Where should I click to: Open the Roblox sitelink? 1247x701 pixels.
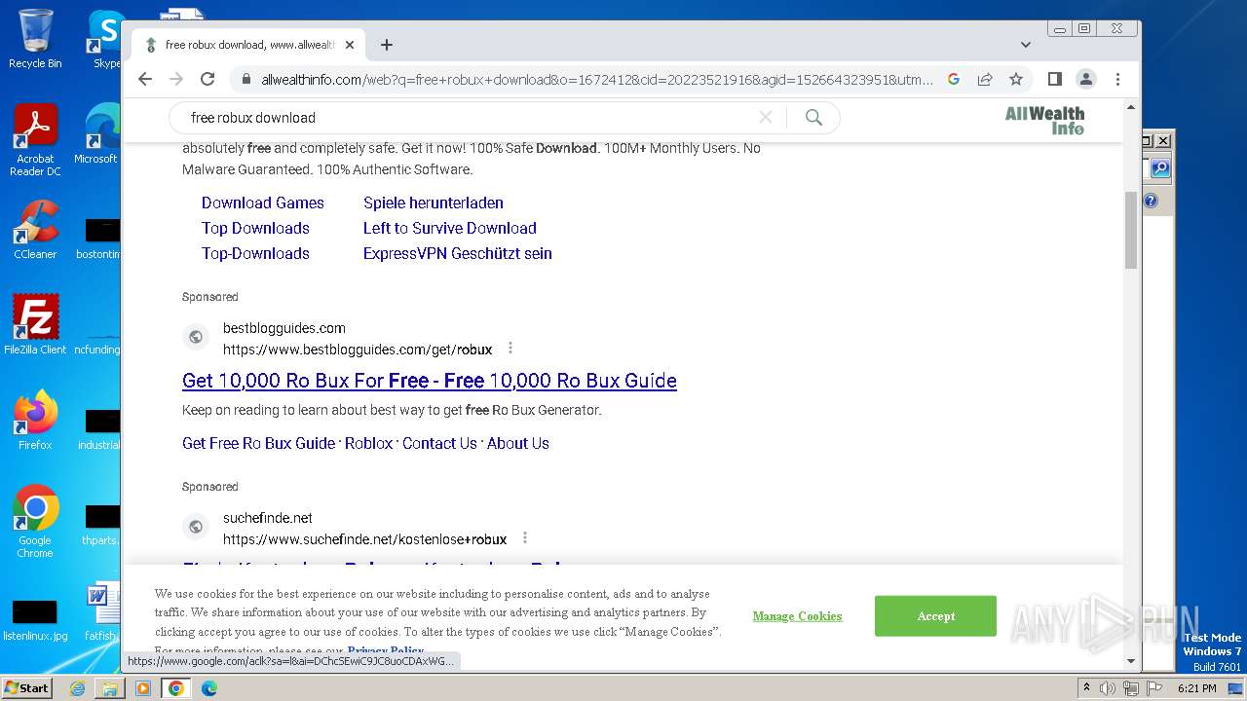(x=369, y=443)
